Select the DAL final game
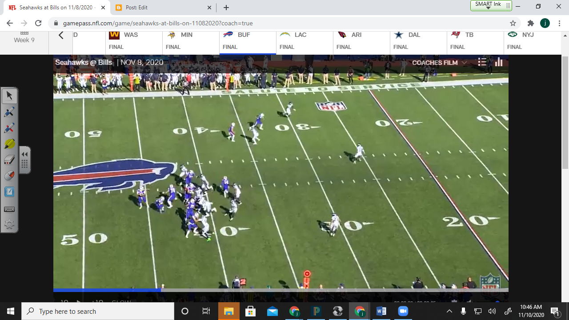The image size is (569, 320). coord(418,43)
